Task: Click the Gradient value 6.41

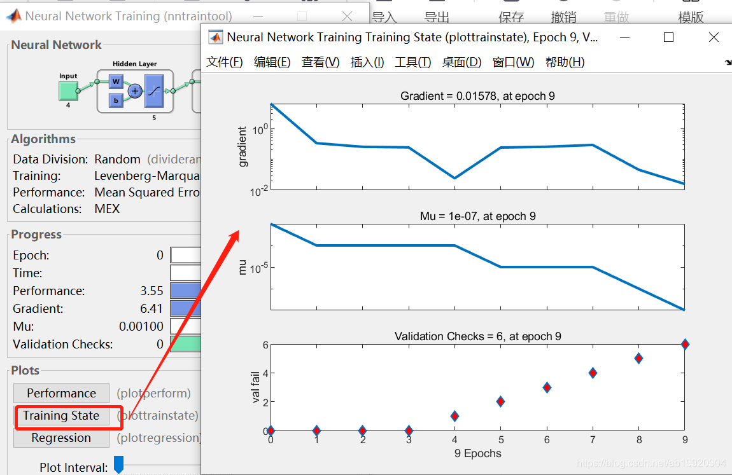Action: (151, 308)
